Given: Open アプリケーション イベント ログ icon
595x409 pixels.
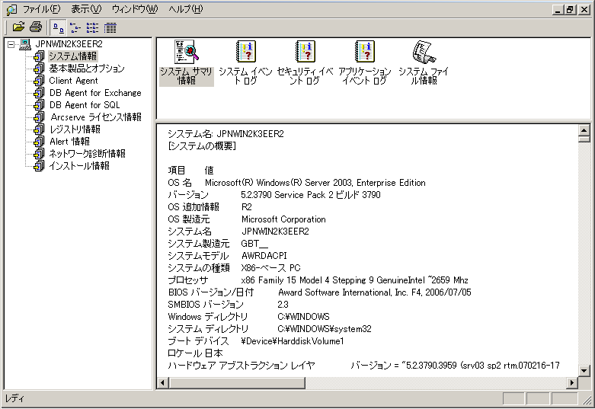Looking at the screenshot, I should tap(364, 62).
